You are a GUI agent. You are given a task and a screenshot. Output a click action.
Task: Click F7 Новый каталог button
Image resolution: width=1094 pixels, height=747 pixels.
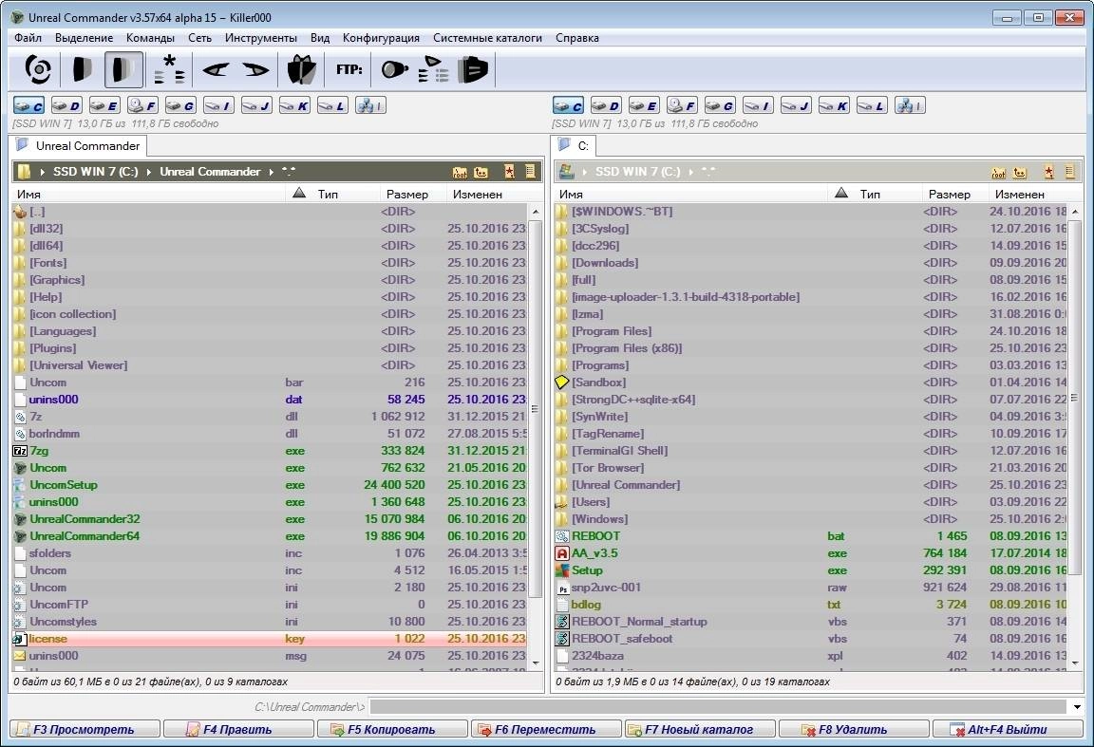tap(700, 730)
